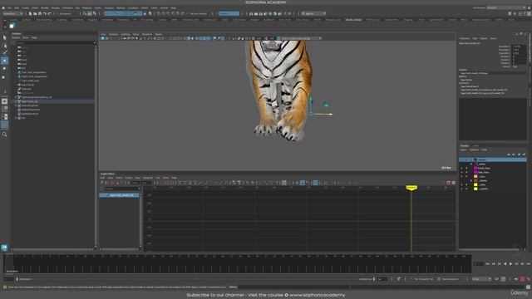The height and width of the screenshot is (299, 532).
Task: Open the File menu
Action: click(9, 7)
